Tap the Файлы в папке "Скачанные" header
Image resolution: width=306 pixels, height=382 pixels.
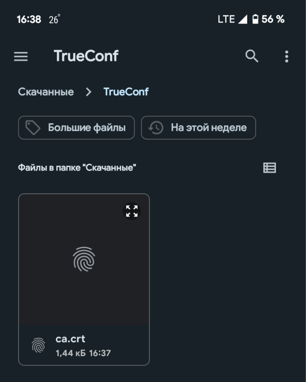tap(77, 168)
